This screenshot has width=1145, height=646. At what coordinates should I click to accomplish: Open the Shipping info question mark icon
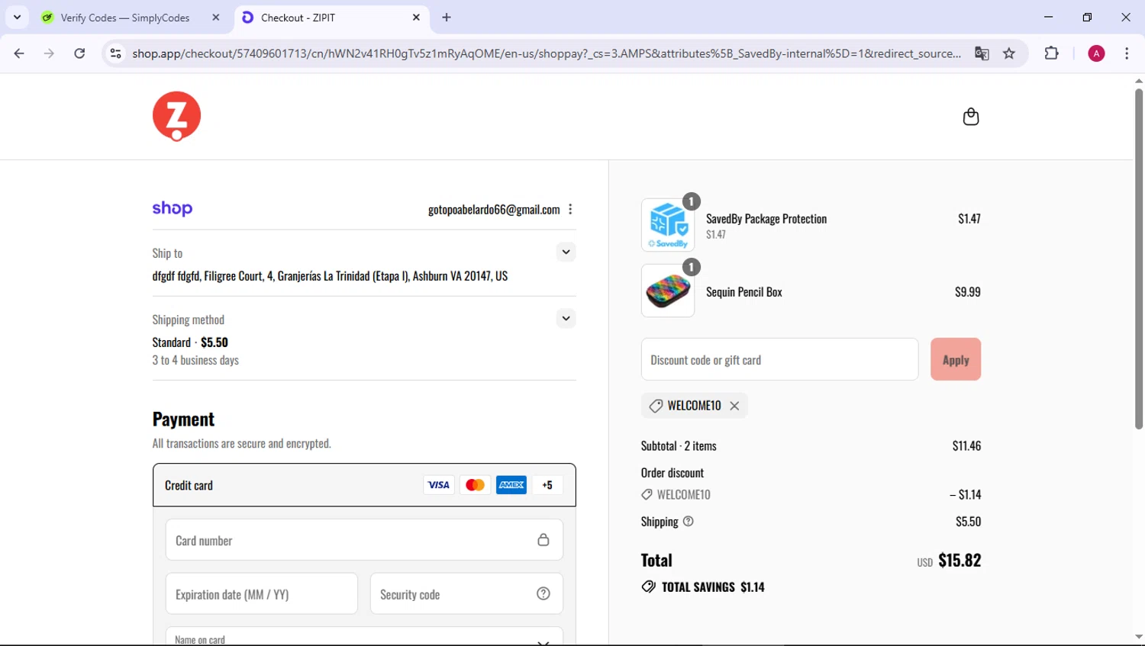coord(689,522)
